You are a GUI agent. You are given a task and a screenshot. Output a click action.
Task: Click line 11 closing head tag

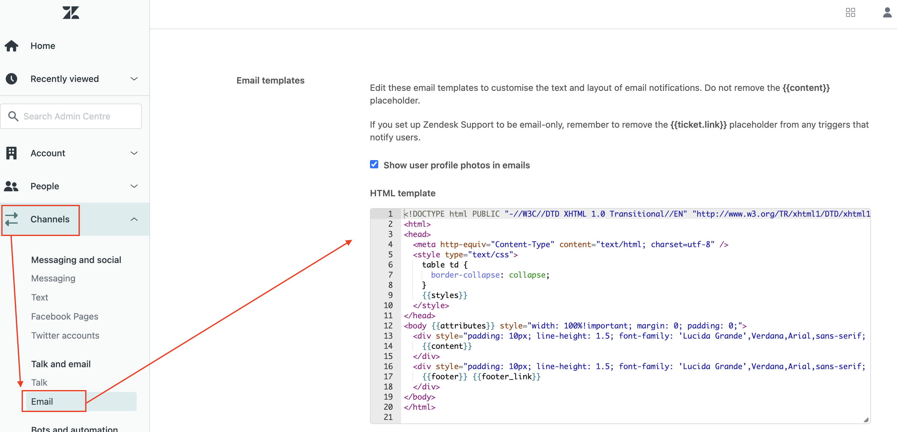coord(419,315)
